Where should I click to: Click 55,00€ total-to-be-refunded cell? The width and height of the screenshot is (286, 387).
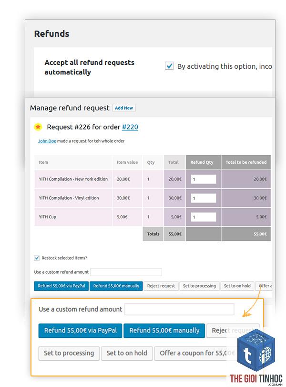pyautogui.click(x=246, y=234)
